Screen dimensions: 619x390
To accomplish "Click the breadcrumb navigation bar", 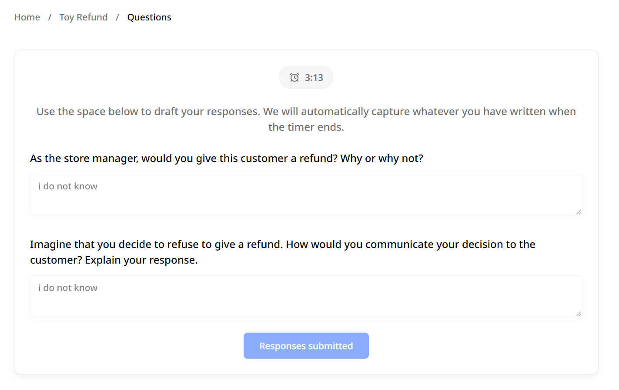I will coord(93,17).
